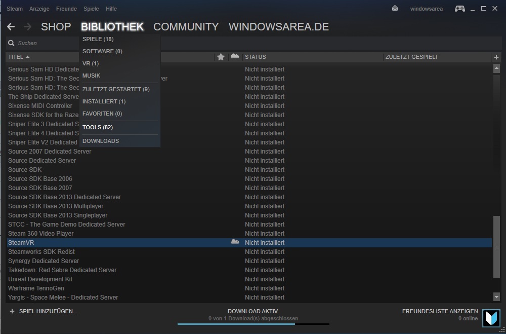Select Source SDK Base 2013 Multiplayer
Screen dimensions: 506x334
pyautogui.click(x=249, y=206)
